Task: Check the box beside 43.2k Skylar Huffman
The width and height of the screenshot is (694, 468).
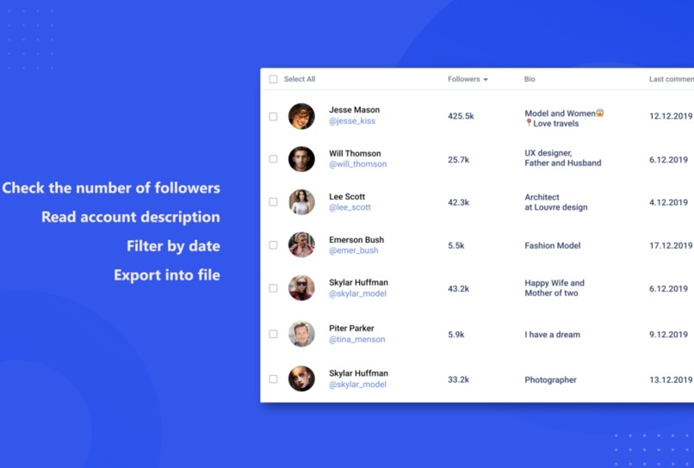Action: click(x=273, y=288)
